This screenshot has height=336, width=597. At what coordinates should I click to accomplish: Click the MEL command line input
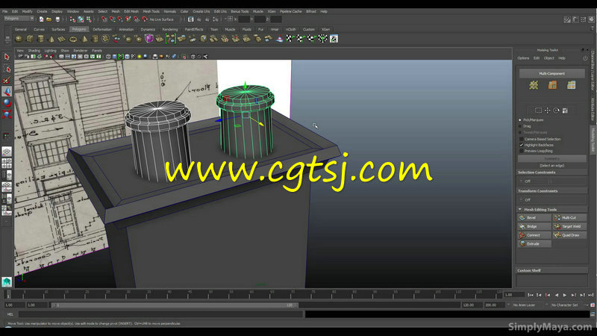(160, 314)
